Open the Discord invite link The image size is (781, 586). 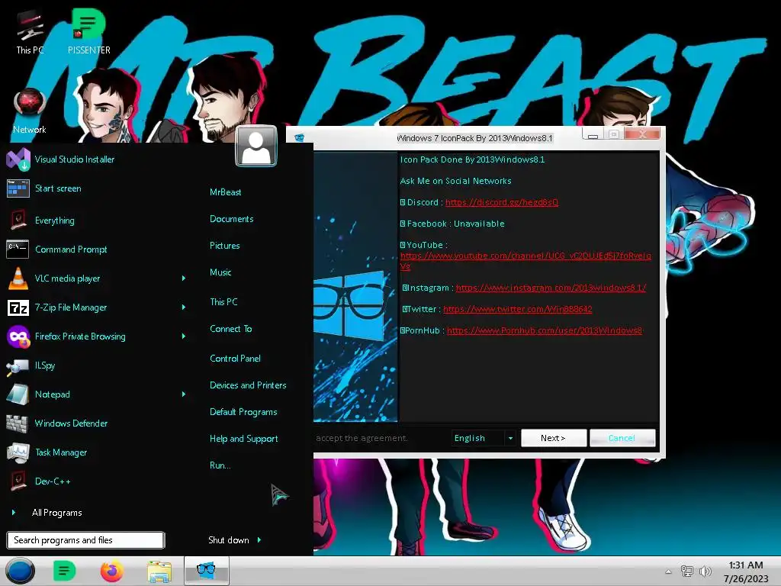coord(502,202)
